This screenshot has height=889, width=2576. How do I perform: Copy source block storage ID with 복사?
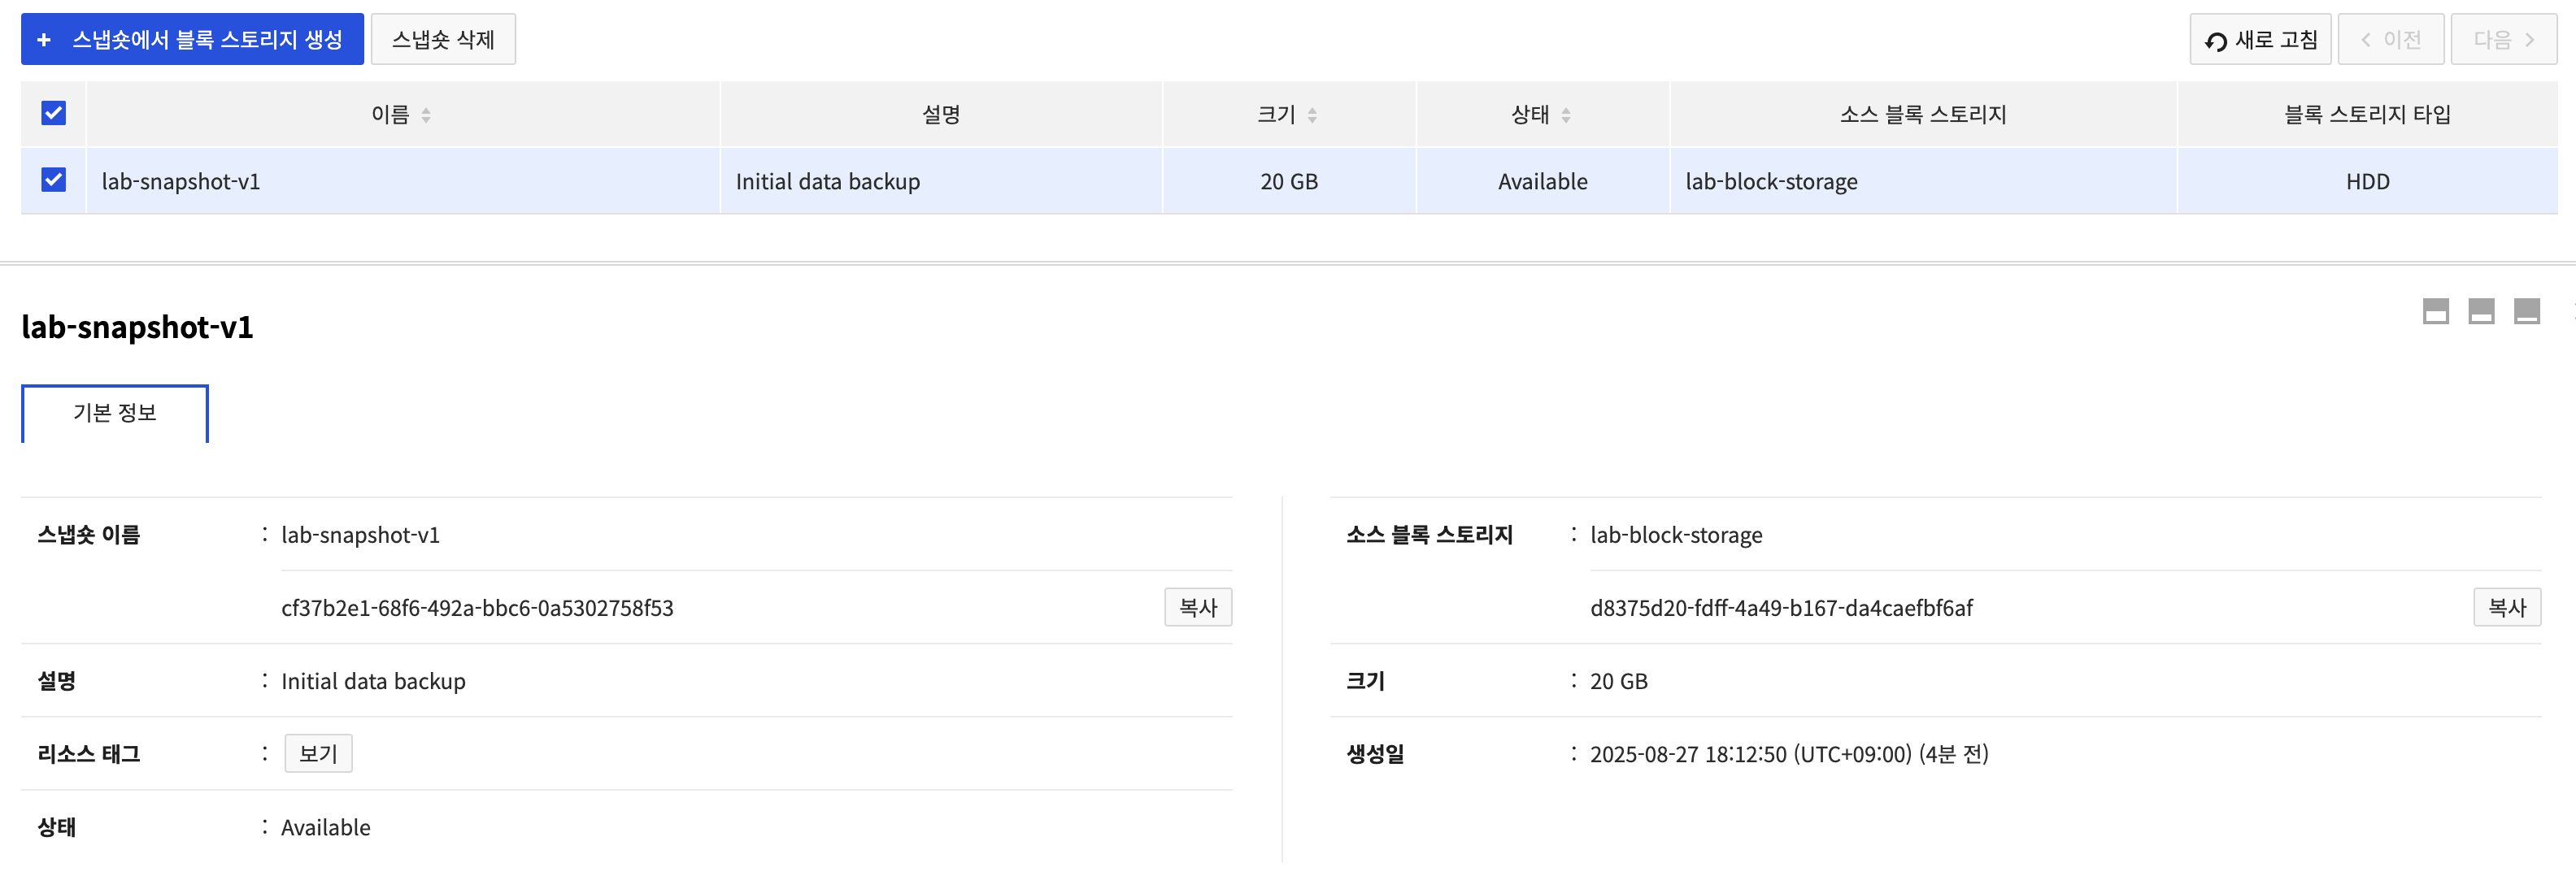pos(2506,607)
